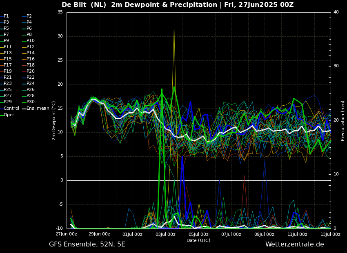
Task: Open the Wetterzentrale.de watermark link
Action: [294, 244]
